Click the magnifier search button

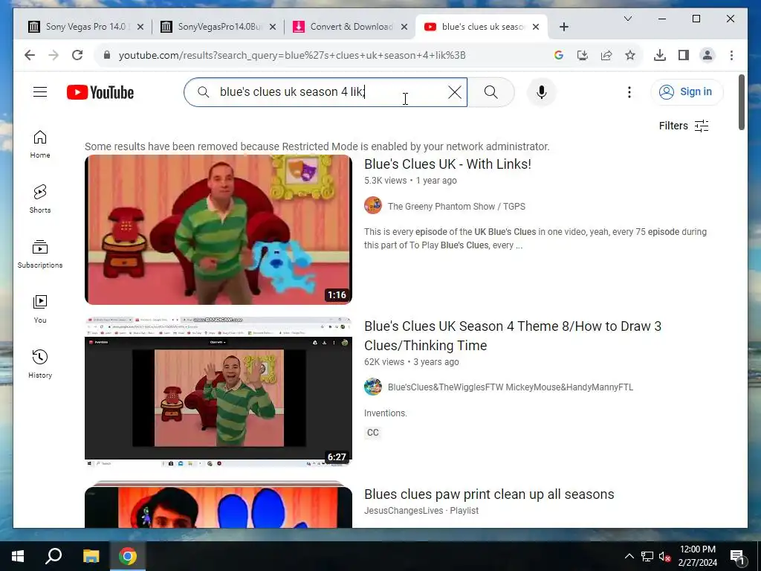coord(490,92)
